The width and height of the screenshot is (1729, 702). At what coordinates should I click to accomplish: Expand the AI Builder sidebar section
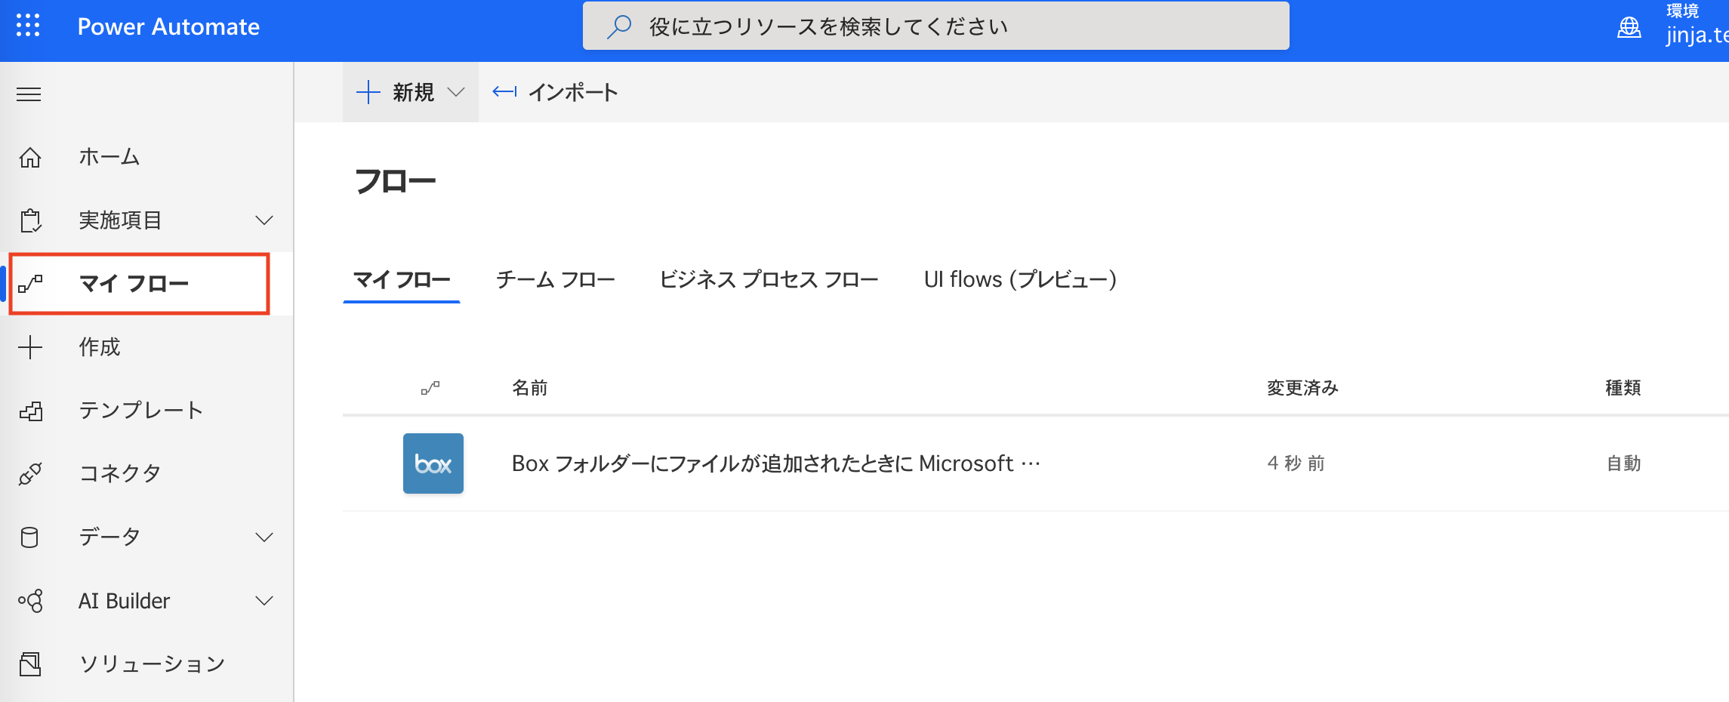click(263, 600)
